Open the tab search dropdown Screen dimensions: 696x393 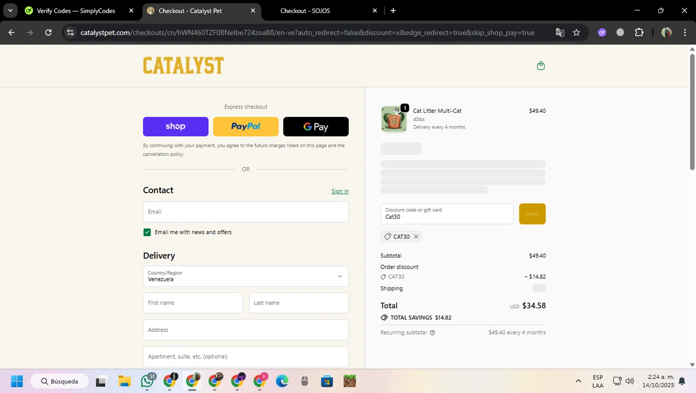point(10,11)
